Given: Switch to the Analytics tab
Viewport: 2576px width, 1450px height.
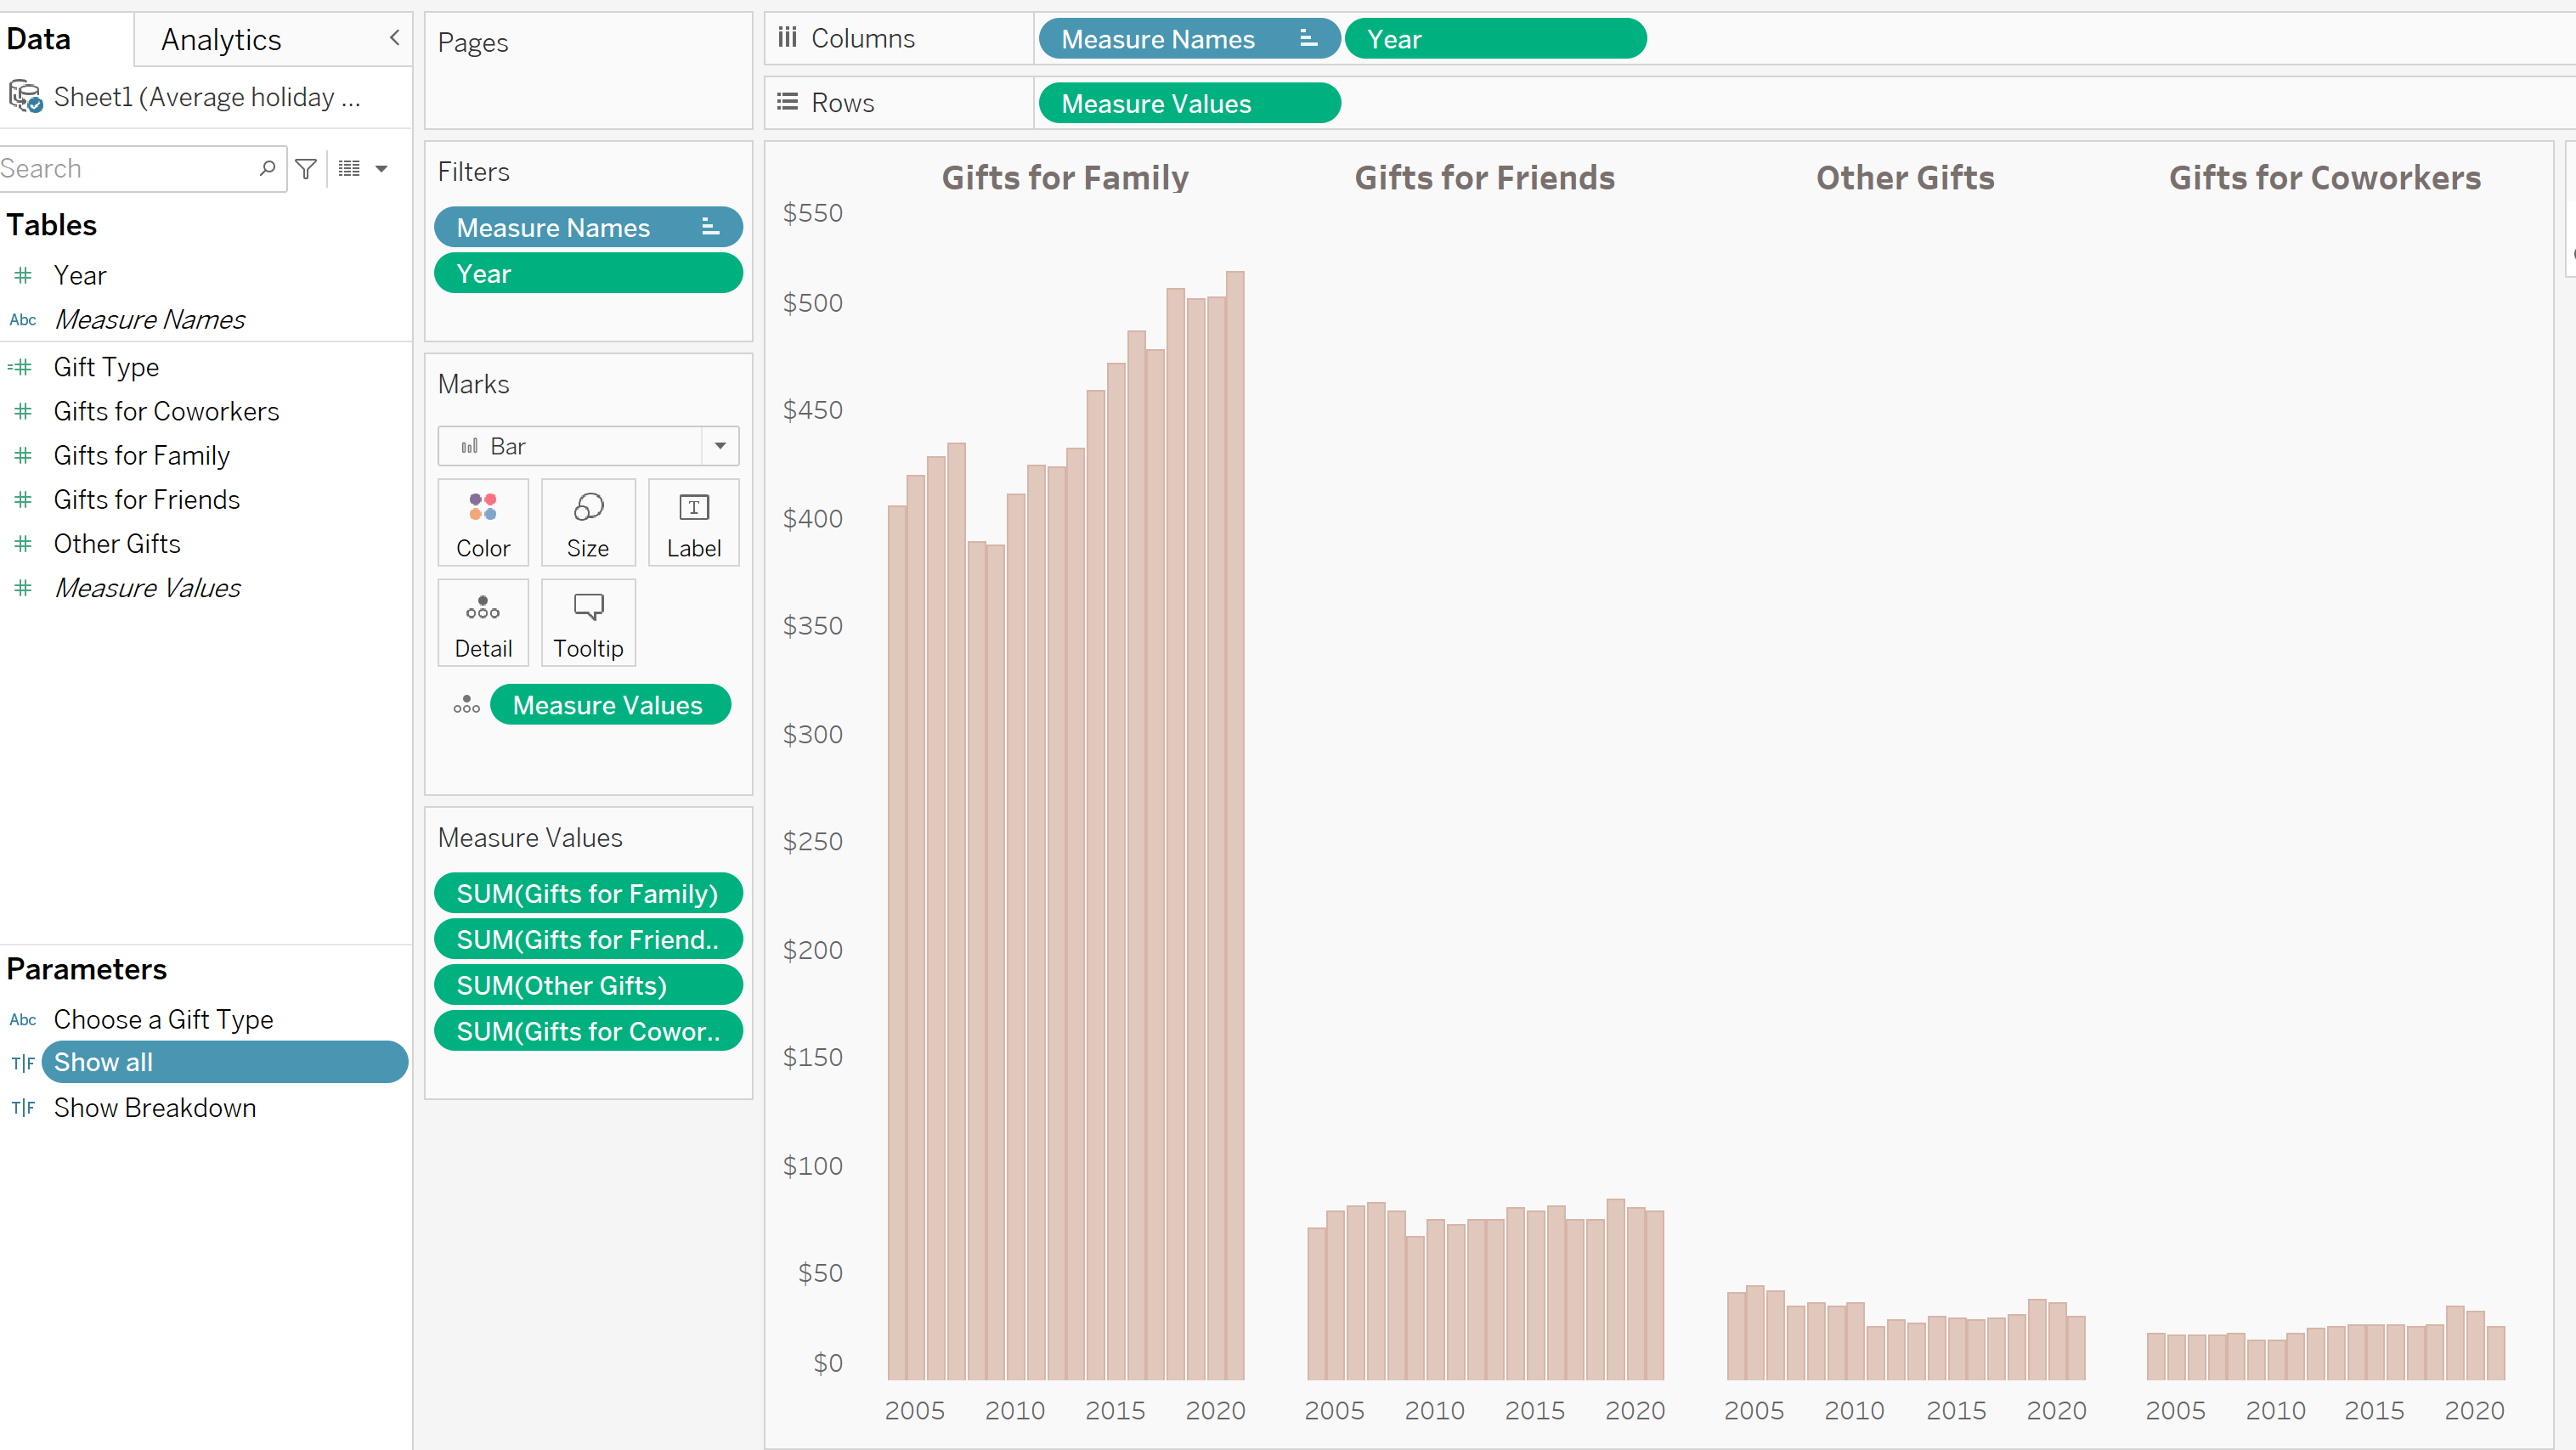Looking at the screenshot, I should click(x=221, y=40).
